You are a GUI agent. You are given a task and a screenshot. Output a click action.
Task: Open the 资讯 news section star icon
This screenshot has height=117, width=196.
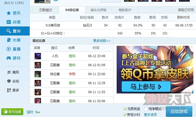(9, 13)
